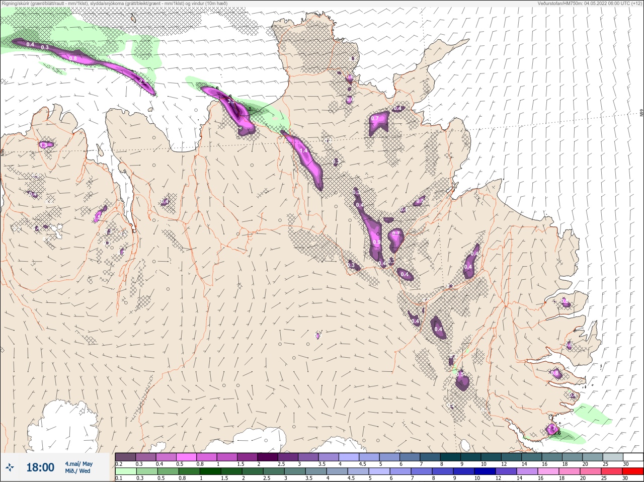Click the '0.8' precipitation value over the sea
The image size is (644, 482).
[x=73, y=58]
